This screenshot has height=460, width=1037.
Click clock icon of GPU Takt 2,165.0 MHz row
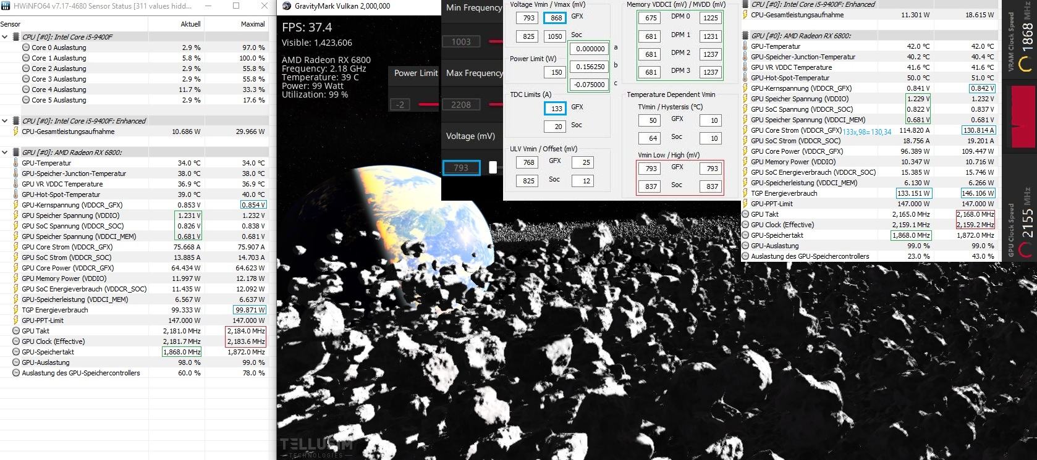pyautogui.click(x=745, y=214)
